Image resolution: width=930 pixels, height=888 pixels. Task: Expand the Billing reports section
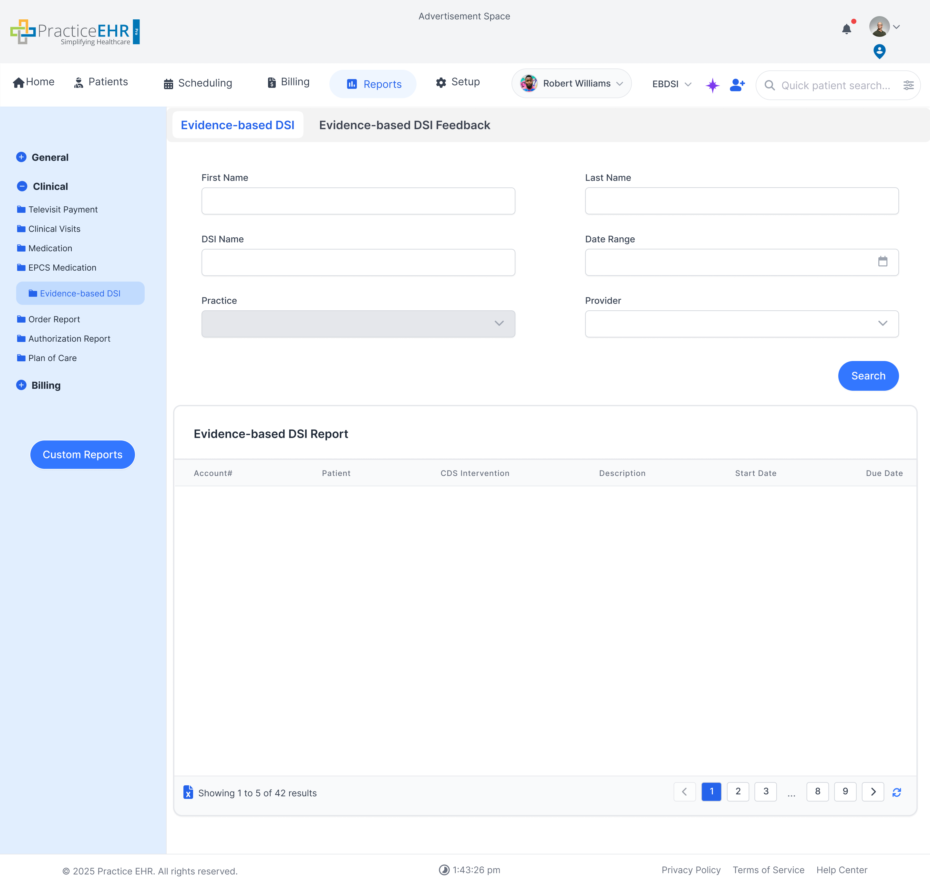(x=21, y=385)
